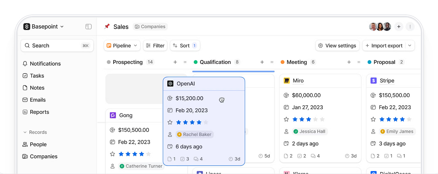Add a member with header plus button
Image resolution: width=438 pixels, height=174 pixels.
tap(399, 27)
